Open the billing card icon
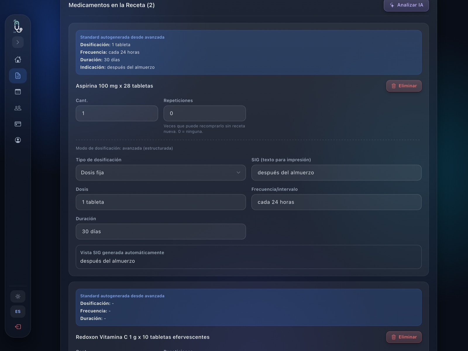The height and width of the screenshot is (351, 468). [18, 124]
